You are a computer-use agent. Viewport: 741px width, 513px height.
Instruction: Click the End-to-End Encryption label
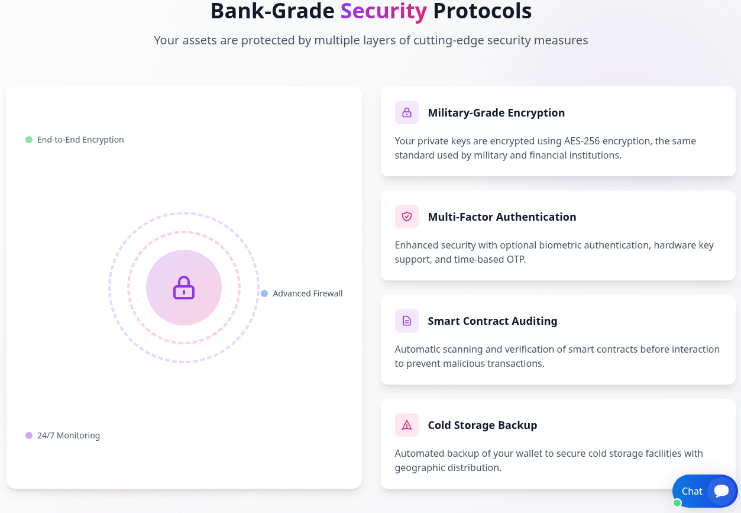(x=80, y=140)
